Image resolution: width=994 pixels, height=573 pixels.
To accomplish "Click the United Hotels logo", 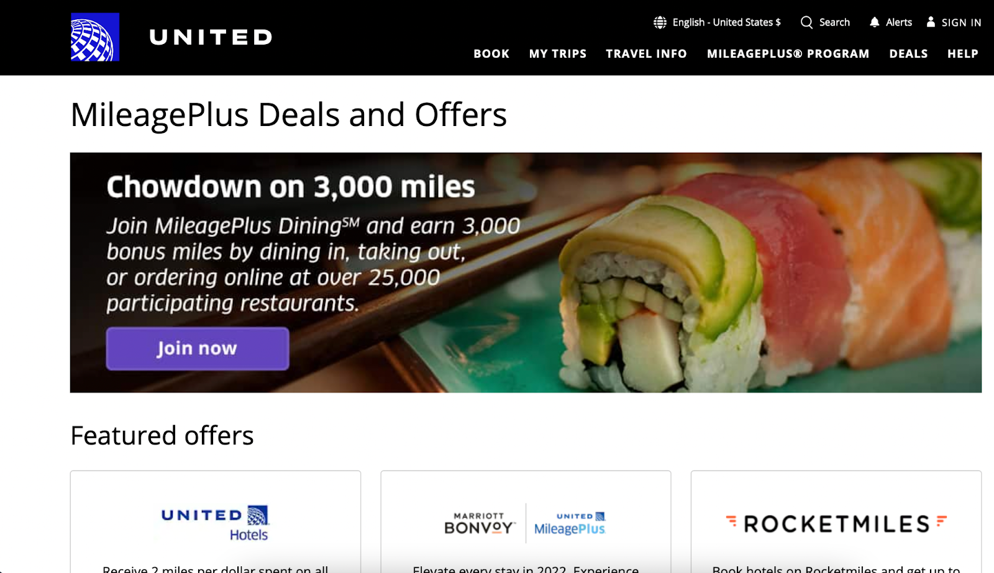I will pos(215,523).
